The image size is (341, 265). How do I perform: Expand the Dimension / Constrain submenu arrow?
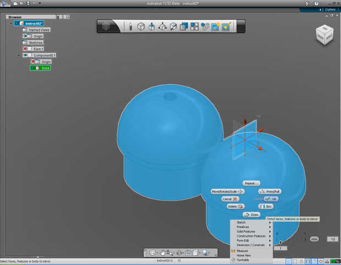[x=270, y=245]
